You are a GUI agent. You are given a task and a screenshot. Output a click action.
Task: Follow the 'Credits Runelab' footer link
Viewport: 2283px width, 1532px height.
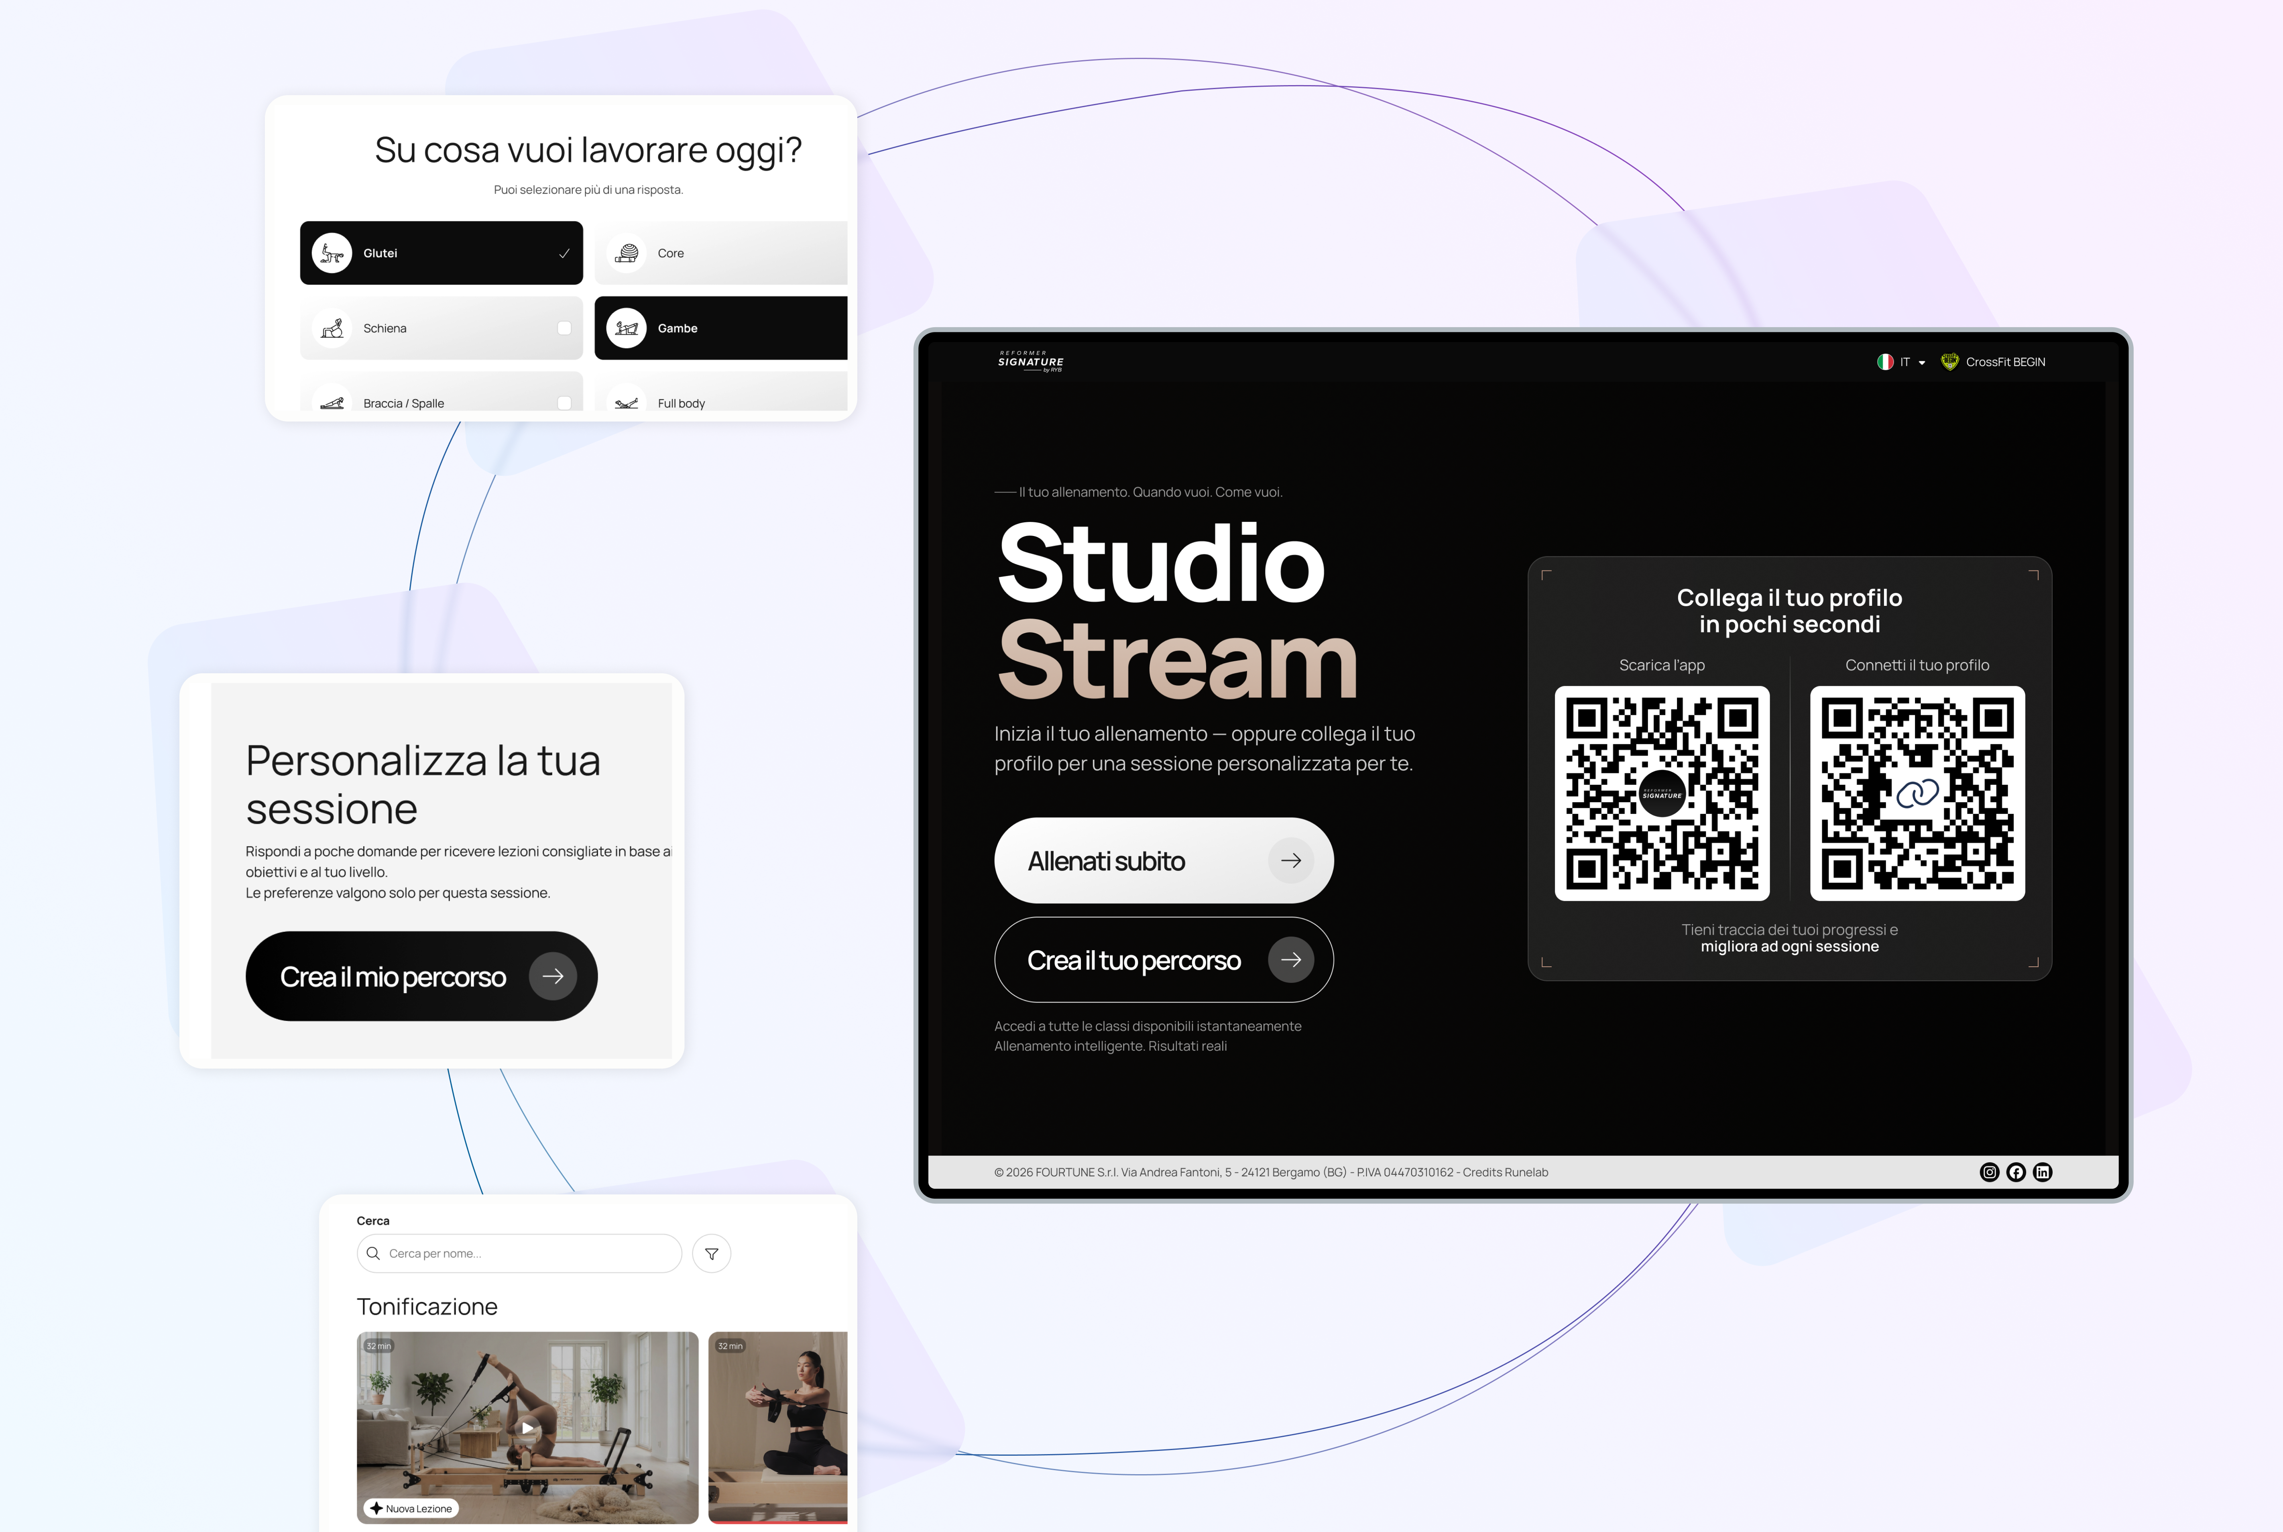click(x=1506, y=1172)
